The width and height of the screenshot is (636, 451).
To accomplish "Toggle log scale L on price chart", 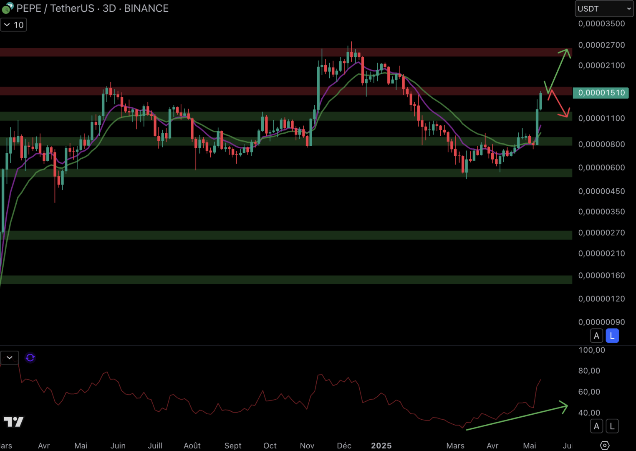I will [x=612, y=336].
